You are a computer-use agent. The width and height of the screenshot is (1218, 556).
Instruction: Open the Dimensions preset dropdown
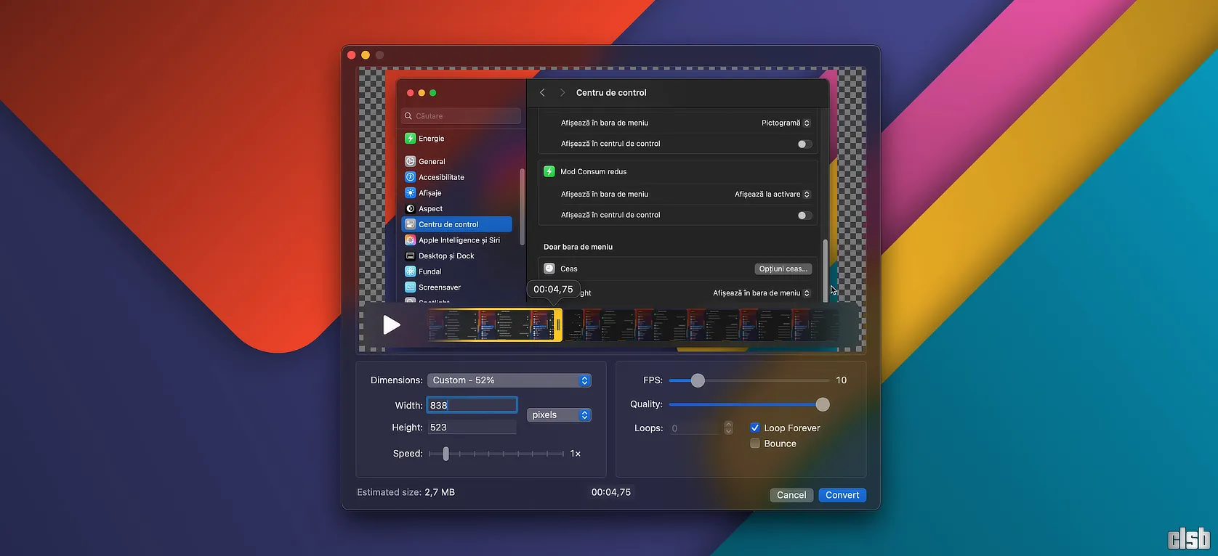click(x=509, y=380)
